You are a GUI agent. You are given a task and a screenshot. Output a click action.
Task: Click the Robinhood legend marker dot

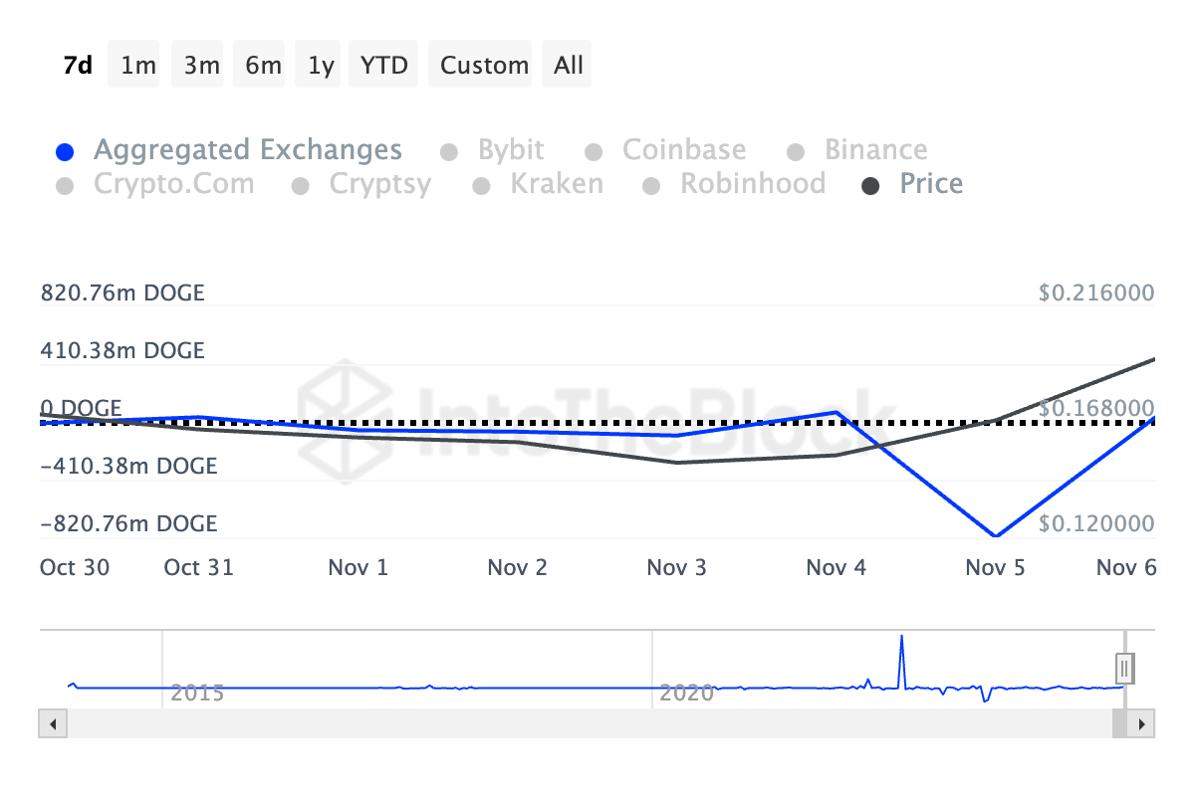click(x=652, y=186)
